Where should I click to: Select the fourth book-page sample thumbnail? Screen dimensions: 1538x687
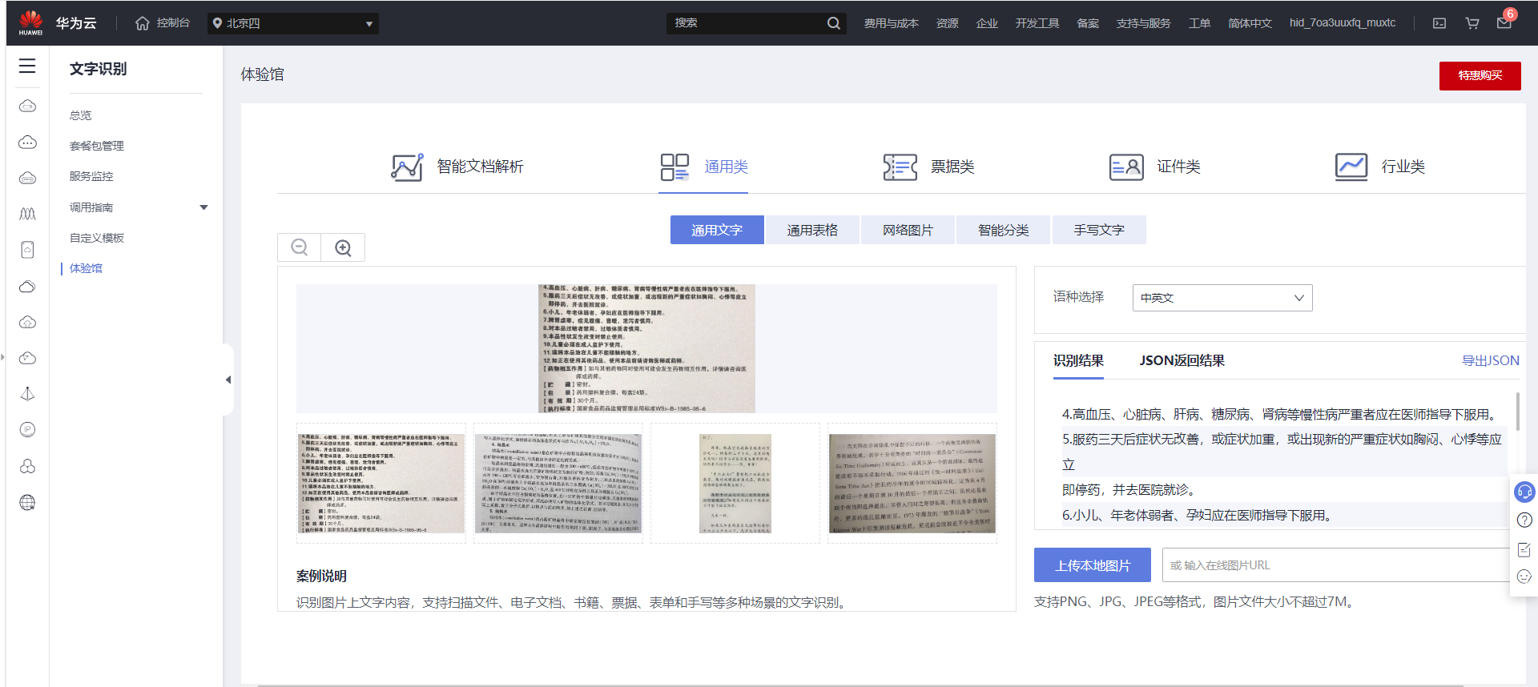tap(912, 484)
